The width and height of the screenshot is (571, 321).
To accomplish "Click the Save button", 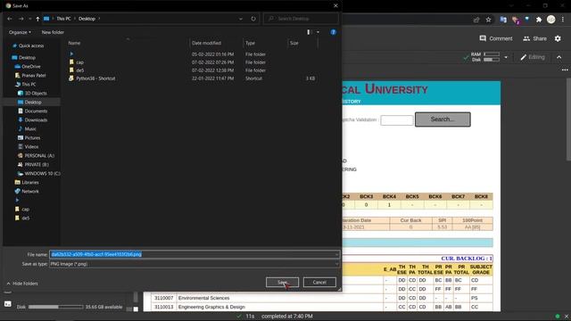I will tap(282, 282).
